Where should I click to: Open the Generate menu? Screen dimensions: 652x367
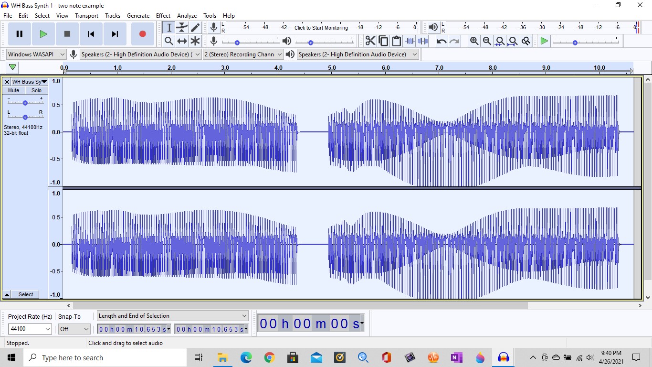[x=138, y=16]
